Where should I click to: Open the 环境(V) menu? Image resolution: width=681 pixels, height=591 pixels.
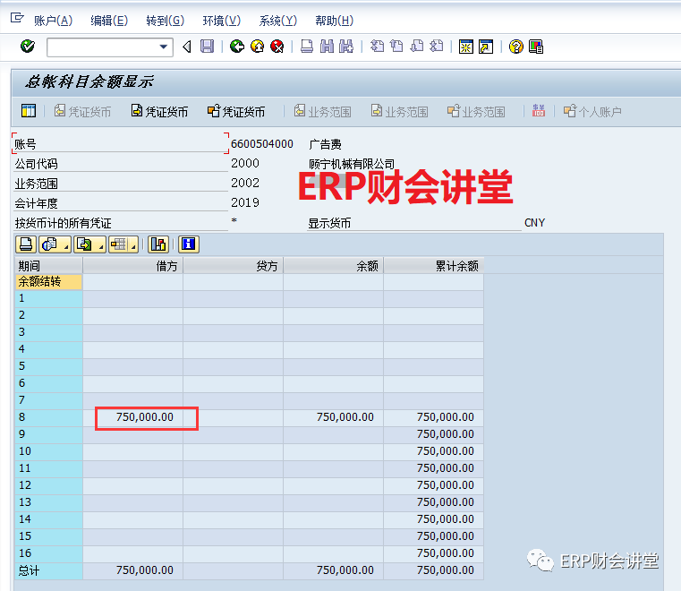[x=221, y=21]
